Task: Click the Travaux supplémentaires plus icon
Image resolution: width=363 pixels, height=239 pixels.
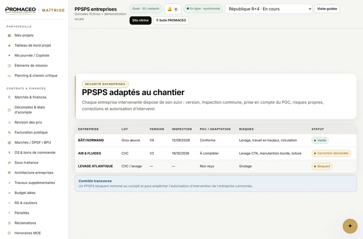Action: (9, 183)
